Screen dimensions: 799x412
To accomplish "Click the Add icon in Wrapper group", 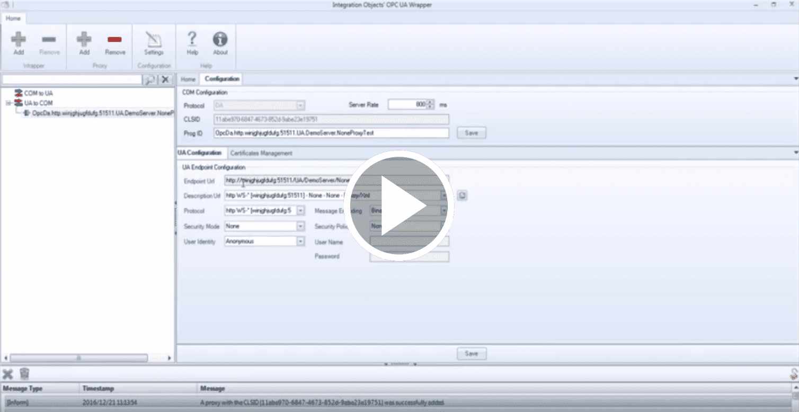I will pos(19,40).
